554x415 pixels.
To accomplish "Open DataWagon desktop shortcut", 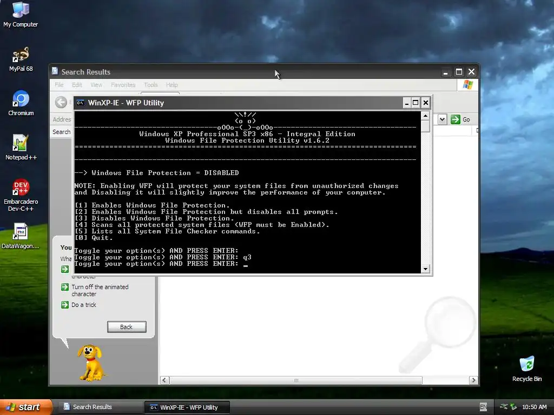I will click(x=21, y=236).
